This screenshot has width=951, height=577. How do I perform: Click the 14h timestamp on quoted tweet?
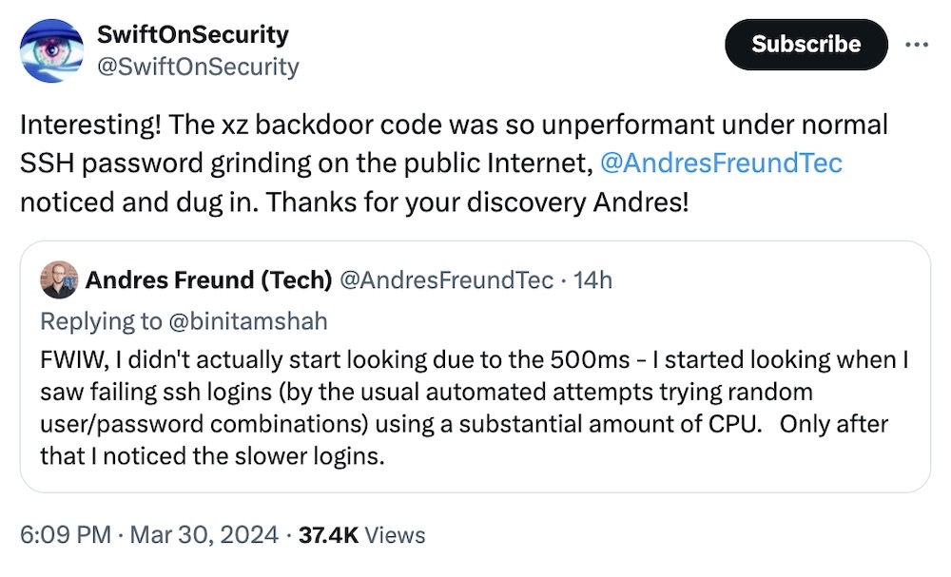tap(595, 279)
